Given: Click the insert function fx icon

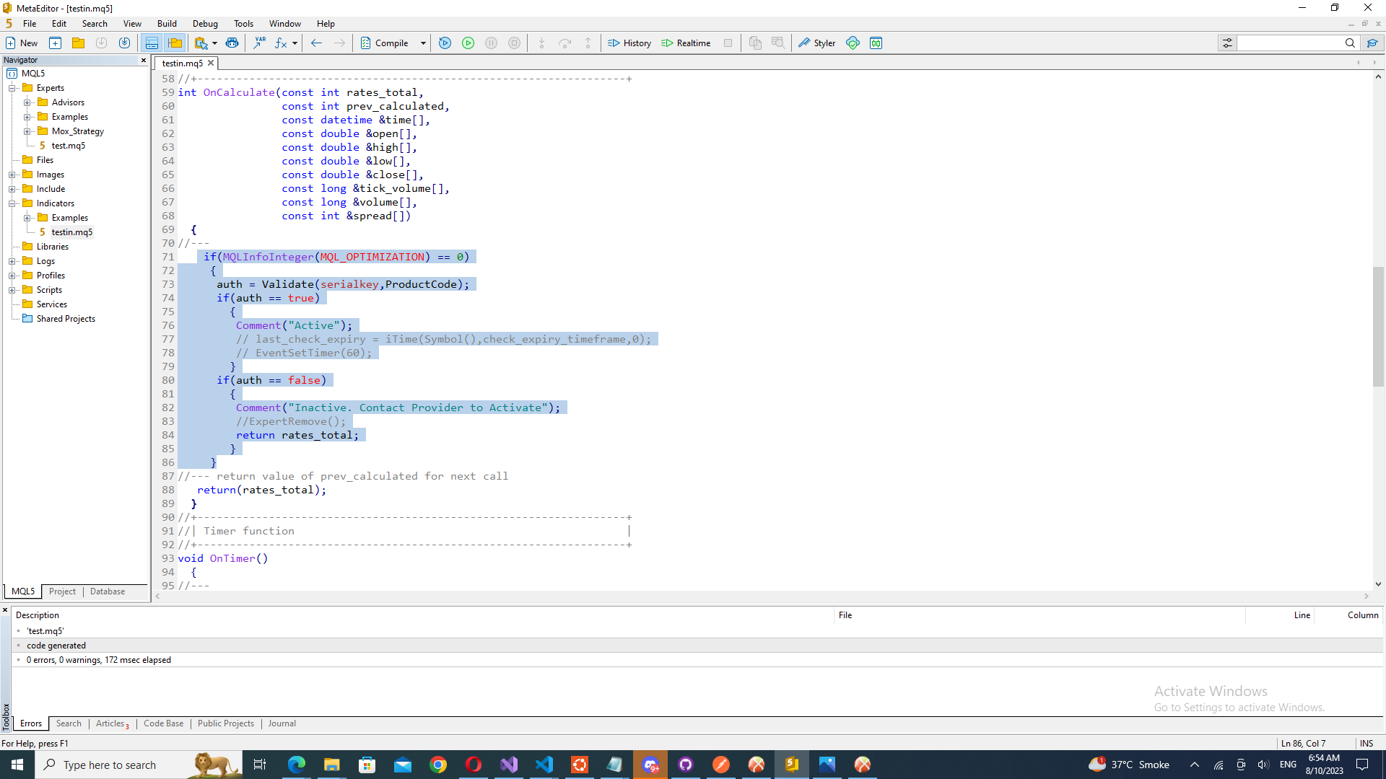Looking at the screenshot, I should 280,43.
